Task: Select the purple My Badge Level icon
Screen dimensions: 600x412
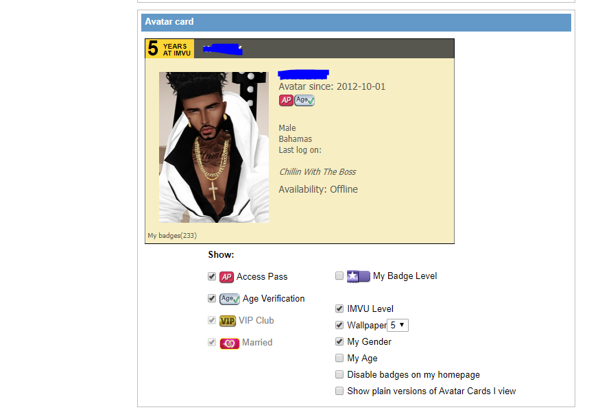Action: [x=357, y=276]
